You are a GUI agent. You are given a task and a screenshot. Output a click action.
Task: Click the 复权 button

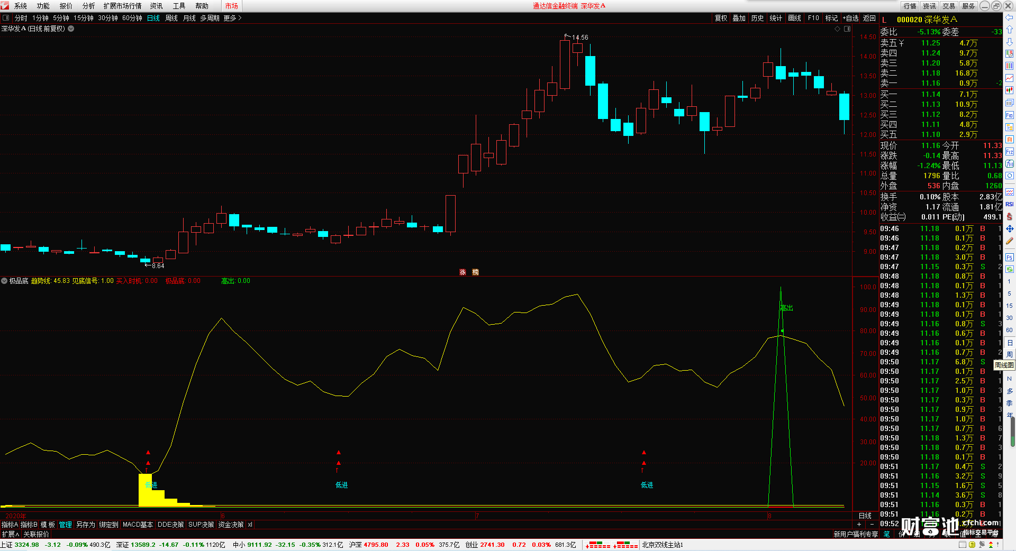(721, 18)
